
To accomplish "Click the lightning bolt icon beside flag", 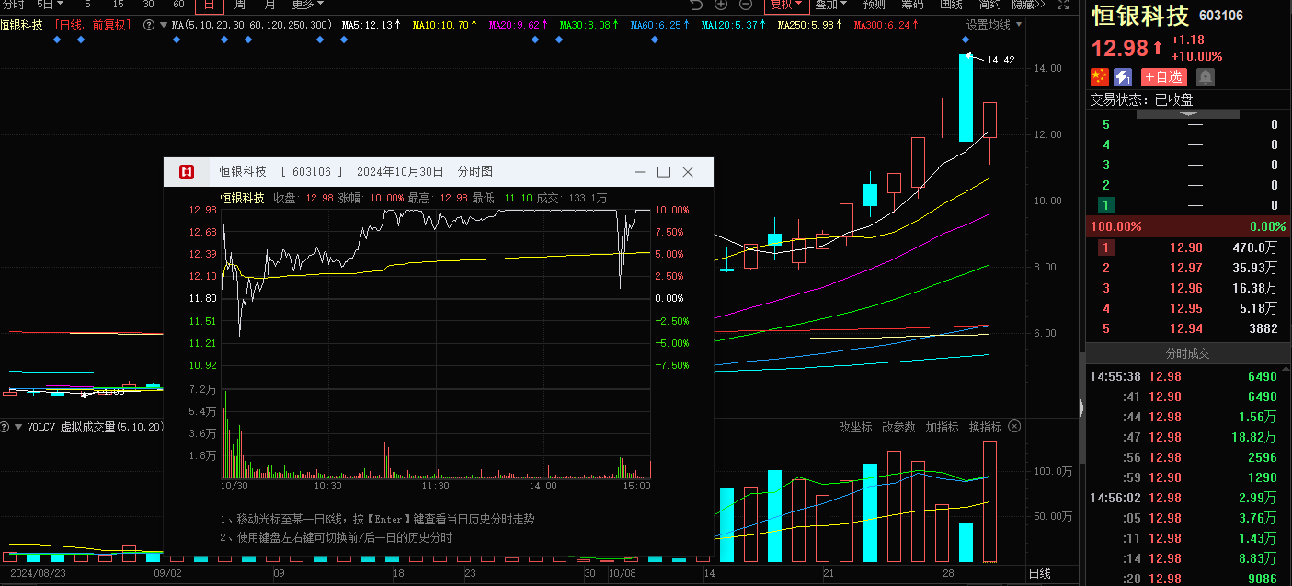I will tap(1123, 77).
